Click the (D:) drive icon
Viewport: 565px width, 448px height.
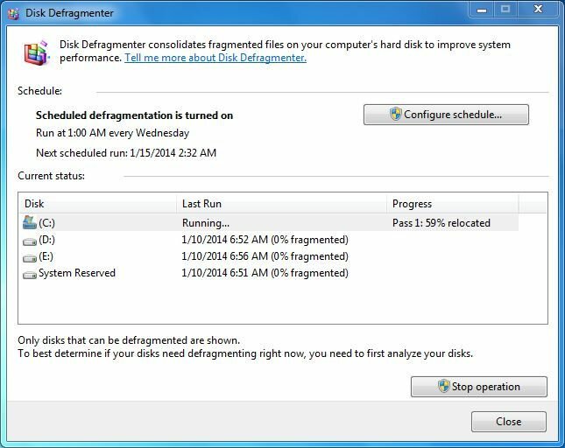(x=30, y=241)
